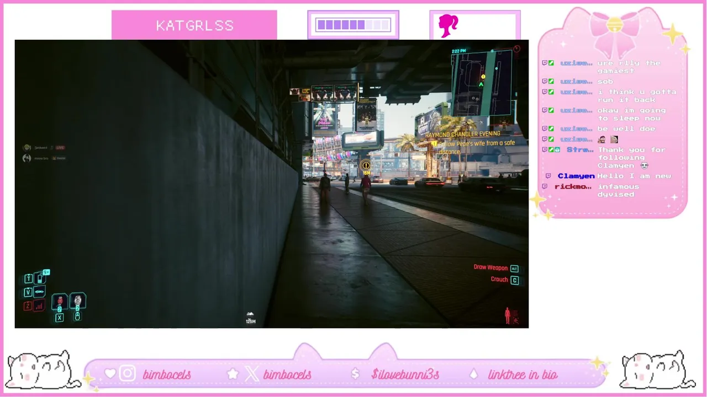Click the Crouch prompt text
This screenshot has width=707, height=397.
(499, 280)
